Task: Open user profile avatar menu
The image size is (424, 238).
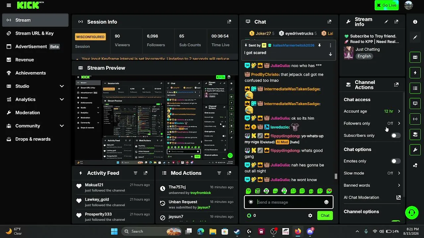Action: click(x=409, y=5)
